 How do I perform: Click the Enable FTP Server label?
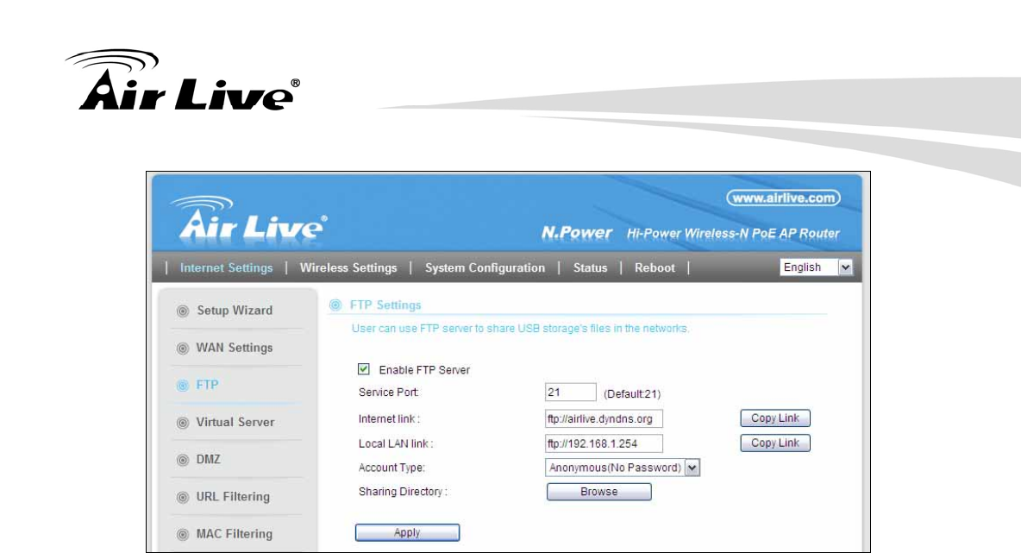coord(424,370)
